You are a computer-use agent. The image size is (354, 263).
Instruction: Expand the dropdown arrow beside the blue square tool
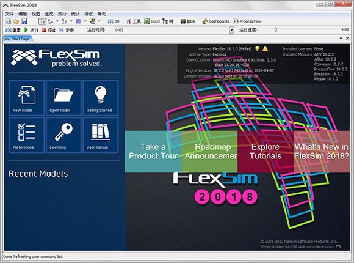[85, 21]
